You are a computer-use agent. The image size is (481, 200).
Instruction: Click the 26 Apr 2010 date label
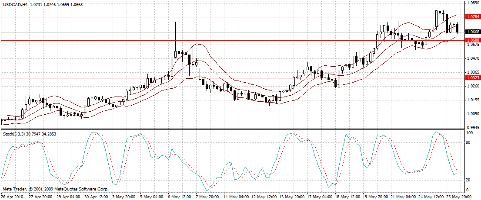click(x=12, y=196)
